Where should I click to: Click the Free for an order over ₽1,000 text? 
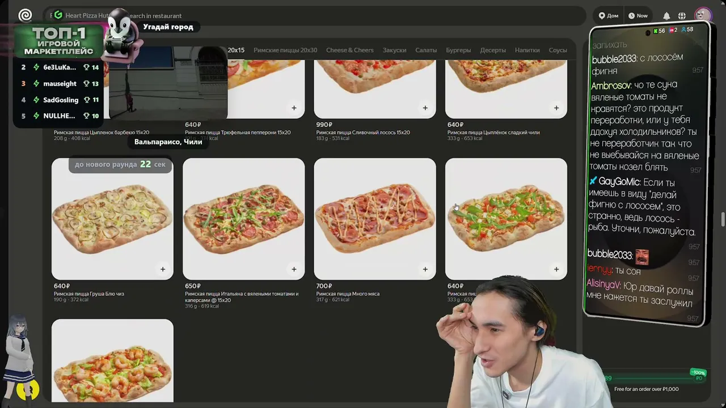(x=646, y=389)
